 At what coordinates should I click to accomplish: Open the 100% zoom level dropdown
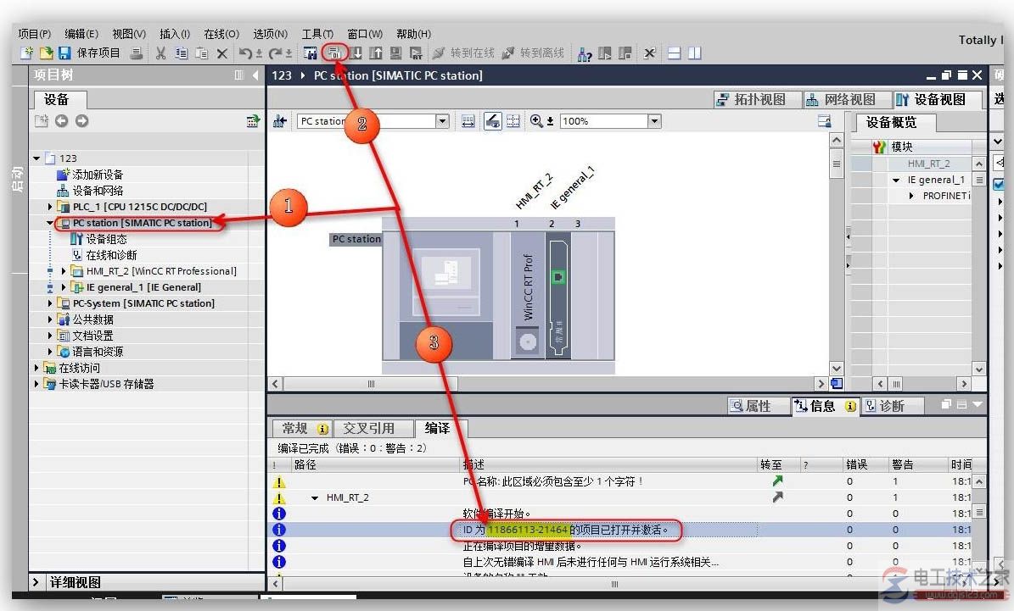[x=654, y=121]
